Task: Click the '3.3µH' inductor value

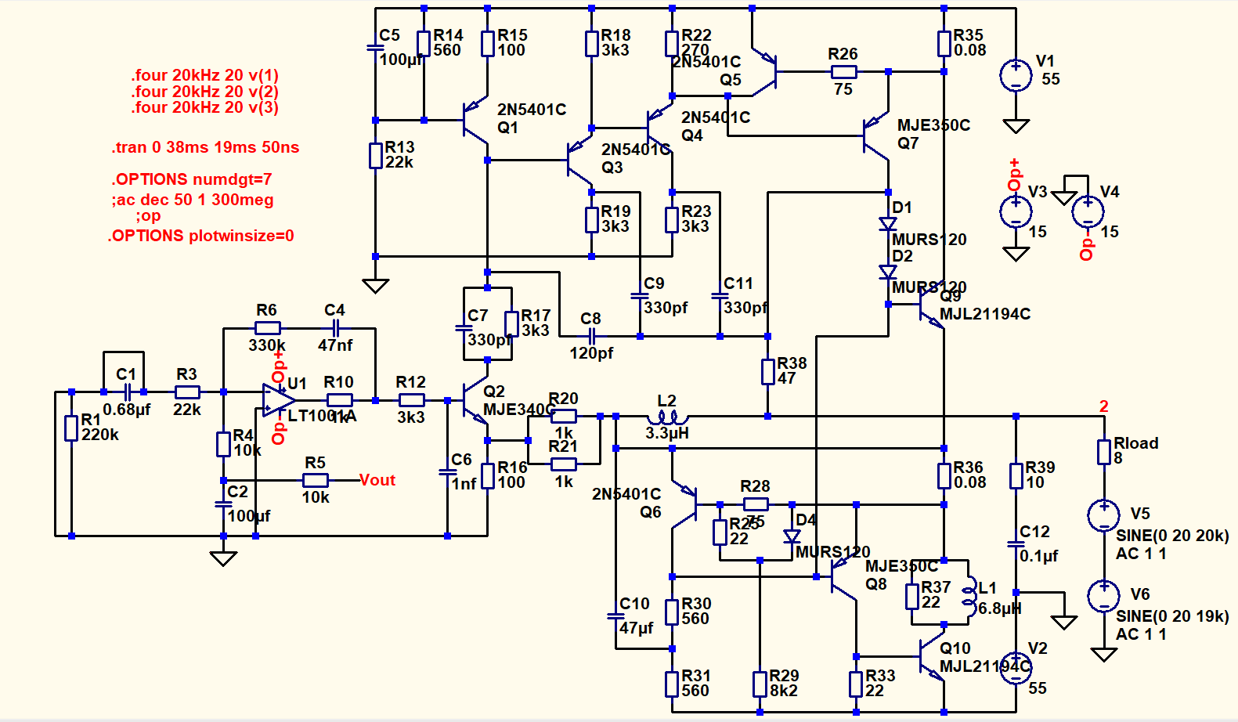Action: tap(667, 433)
